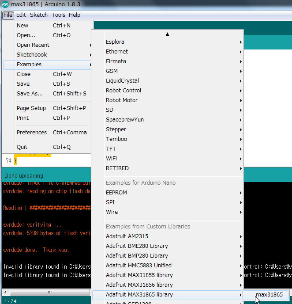Select Adafruit MAX31865 library entry
The height and width of the screenshot is (304, 292).
click(168, 294)
